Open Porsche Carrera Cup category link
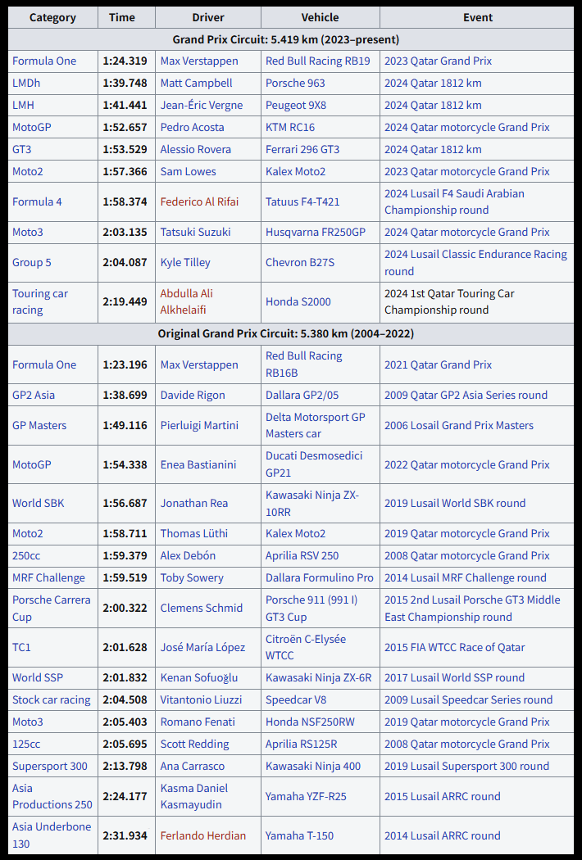 pos(52,609)
